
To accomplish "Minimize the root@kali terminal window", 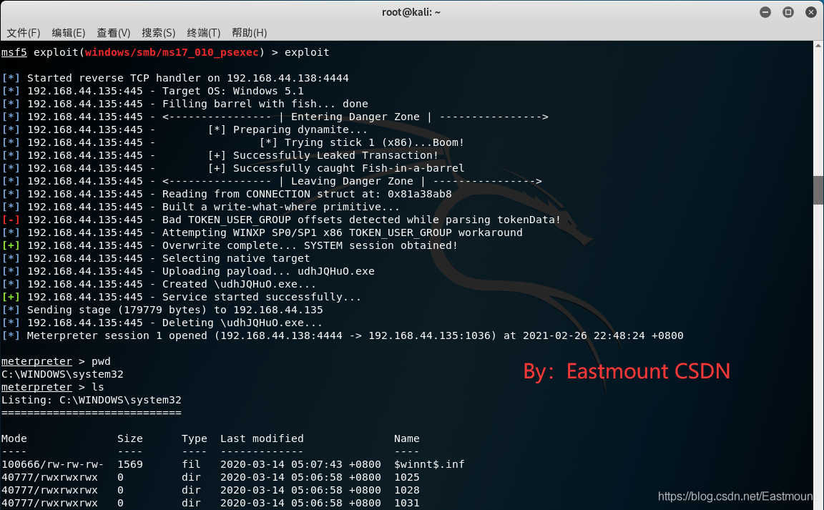I will coord(765,12).
